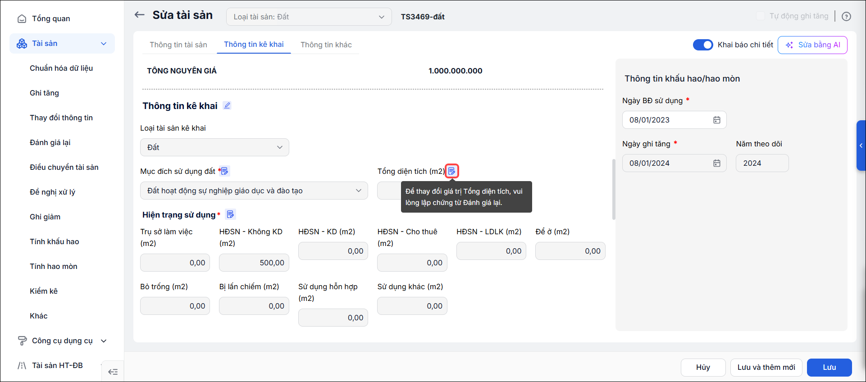Screen dimensions: 866x382
Task: Open the Kiểm kê menu item
Action: click(x=44, y=291)
